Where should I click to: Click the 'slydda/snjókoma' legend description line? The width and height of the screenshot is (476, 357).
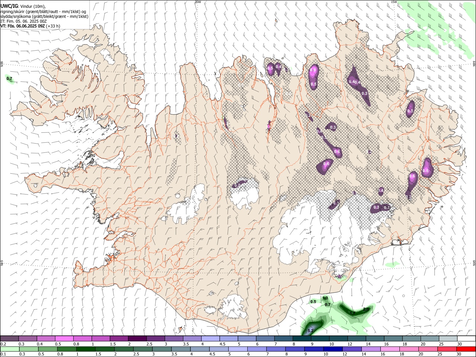click(44, 16)
